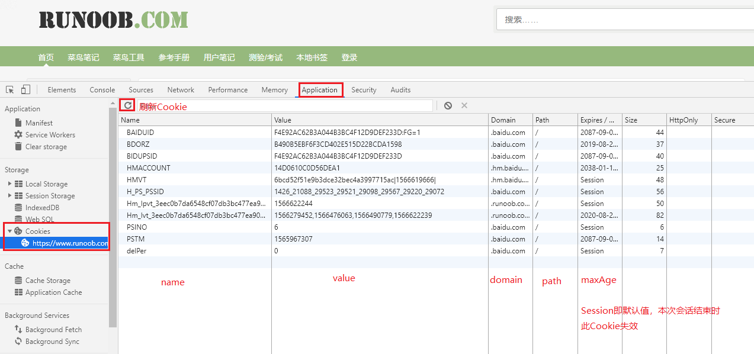Click the inspect element picker icon
Image resolution: width=754 pixels, height=354 pixels.
(10, 90)
